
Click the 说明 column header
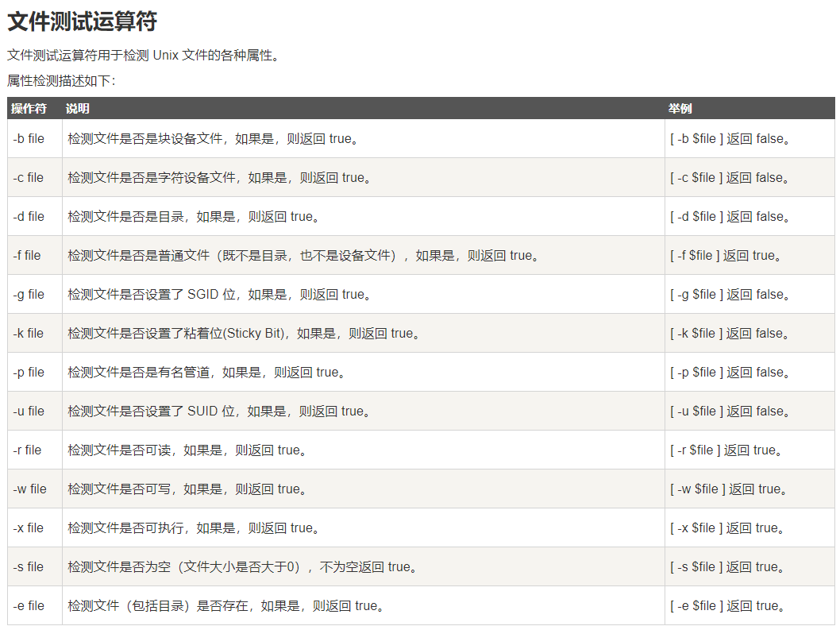(x=78, y=109)
